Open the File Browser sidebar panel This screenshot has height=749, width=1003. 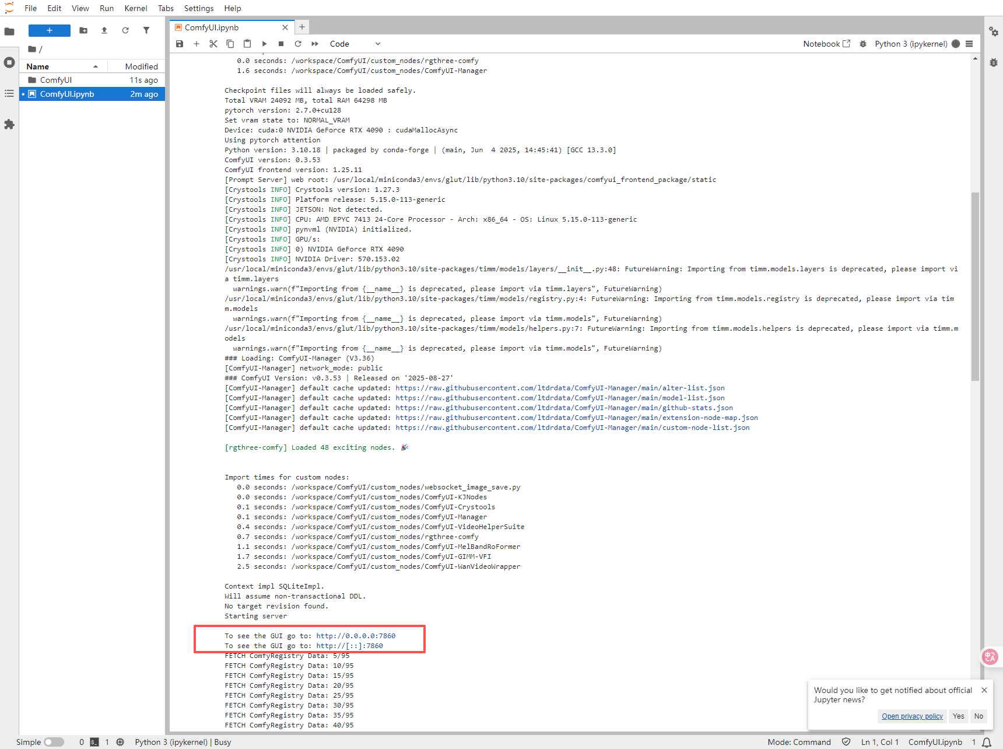[x=9, y=32]
